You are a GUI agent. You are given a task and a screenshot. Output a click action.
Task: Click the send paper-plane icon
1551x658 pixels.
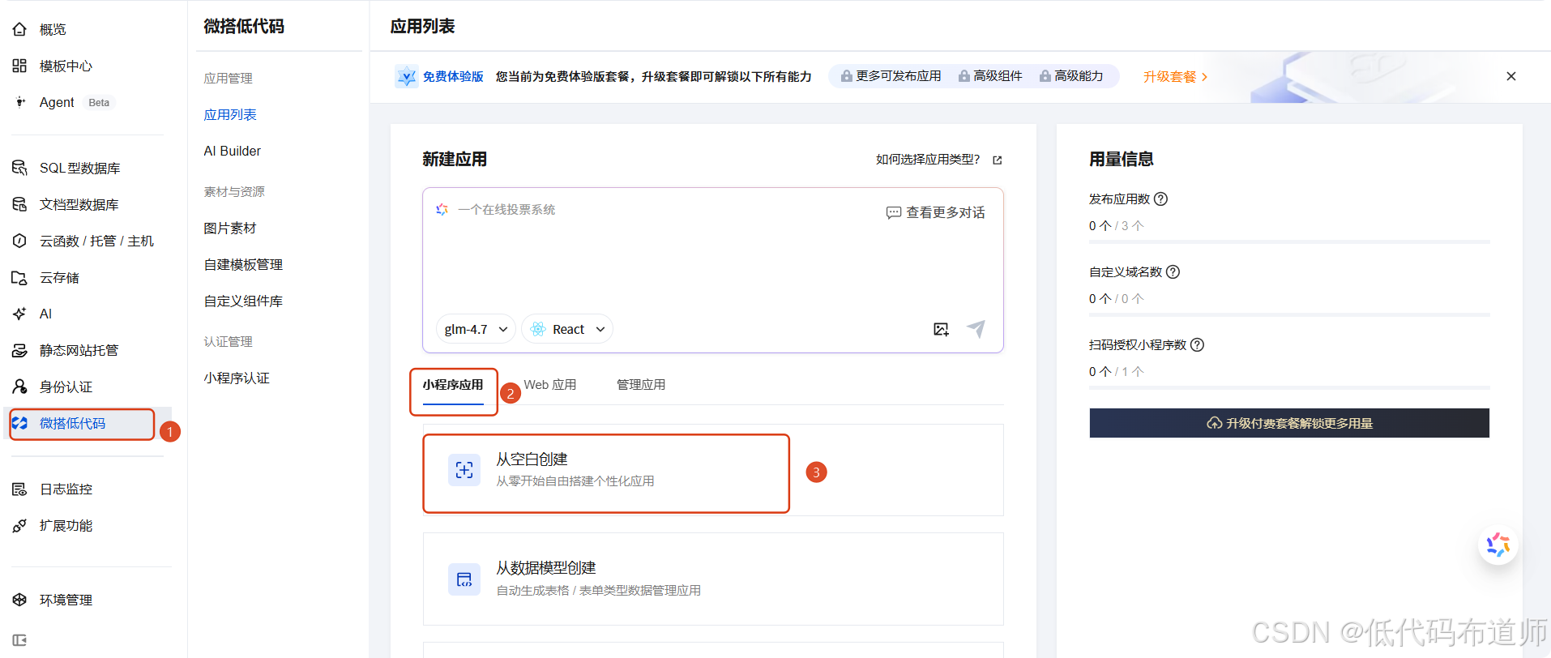pyautogui.click(x=976, y=328)
